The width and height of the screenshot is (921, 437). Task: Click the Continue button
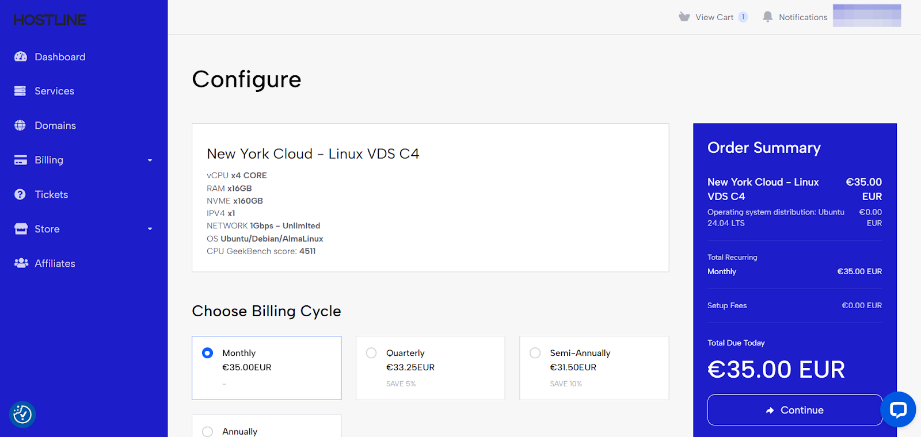click(x=794, y=410)
